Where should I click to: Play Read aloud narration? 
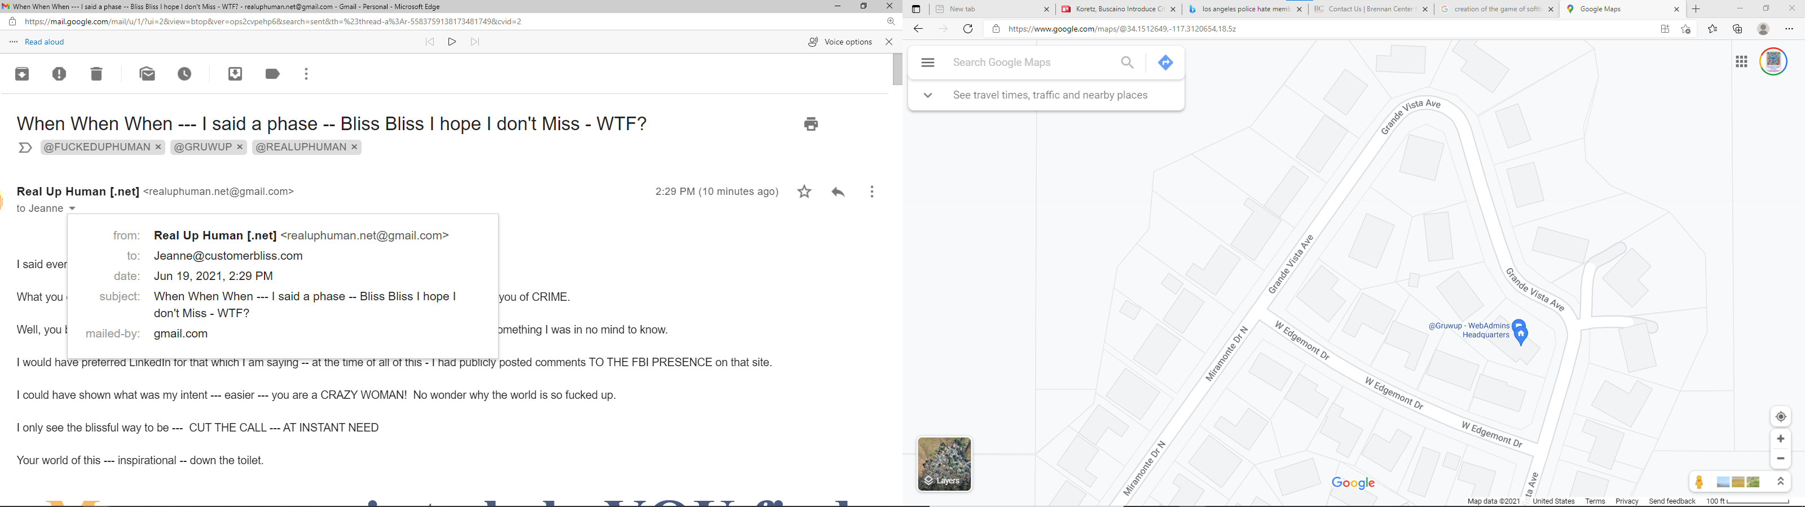pos(452,42)
